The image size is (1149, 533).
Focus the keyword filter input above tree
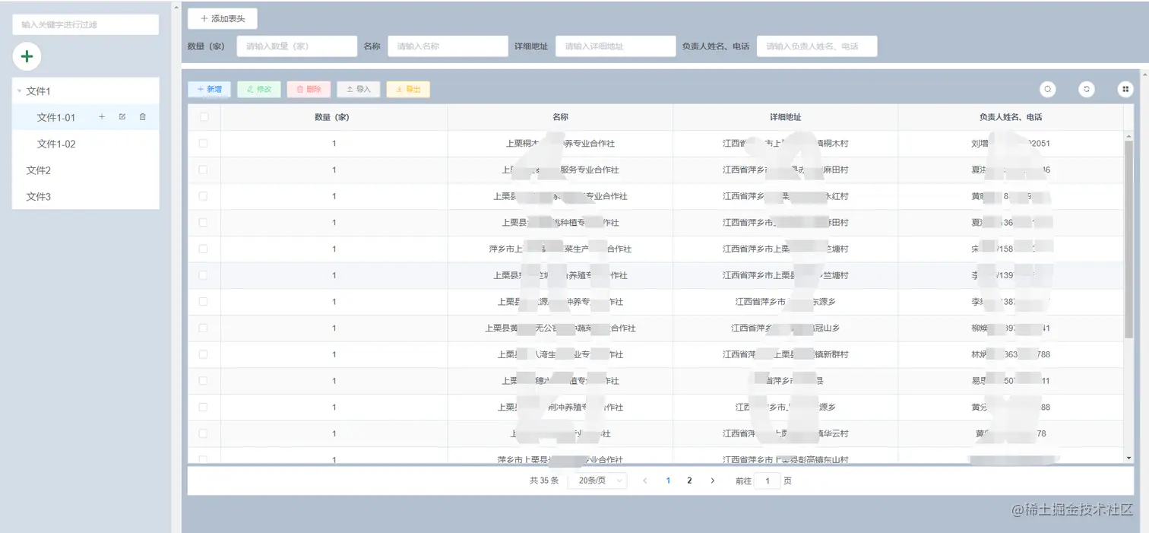(x=85, y=24)
